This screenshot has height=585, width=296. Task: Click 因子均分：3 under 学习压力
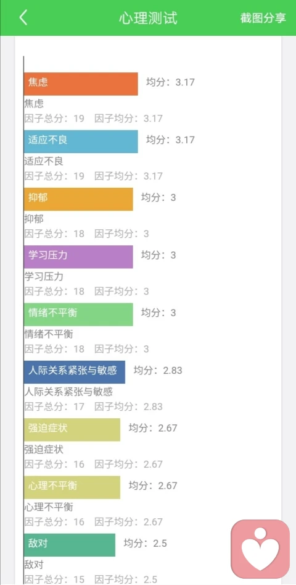[121, 292]
